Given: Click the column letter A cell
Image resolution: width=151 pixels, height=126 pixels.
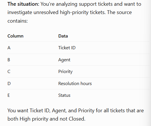Looking at the screenshot, I should [x=9, y=48].
